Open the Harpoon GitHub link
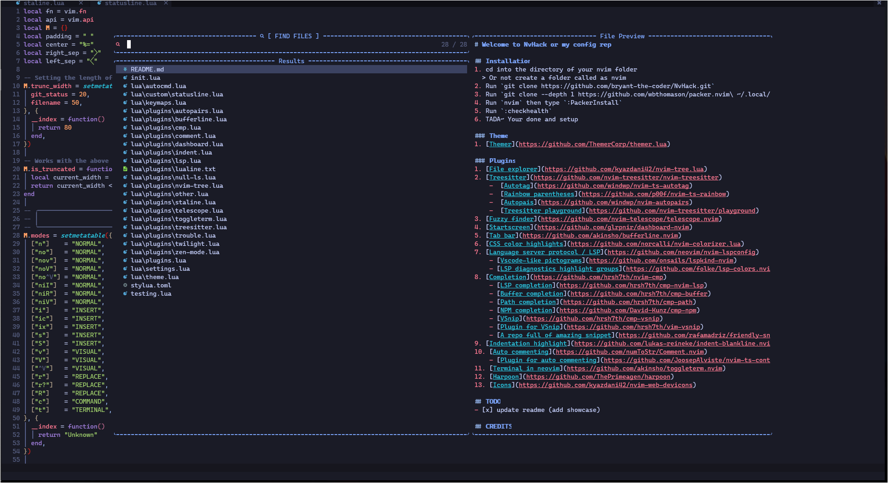The height and width of the screenshot is (483, 888). point(506,376)
